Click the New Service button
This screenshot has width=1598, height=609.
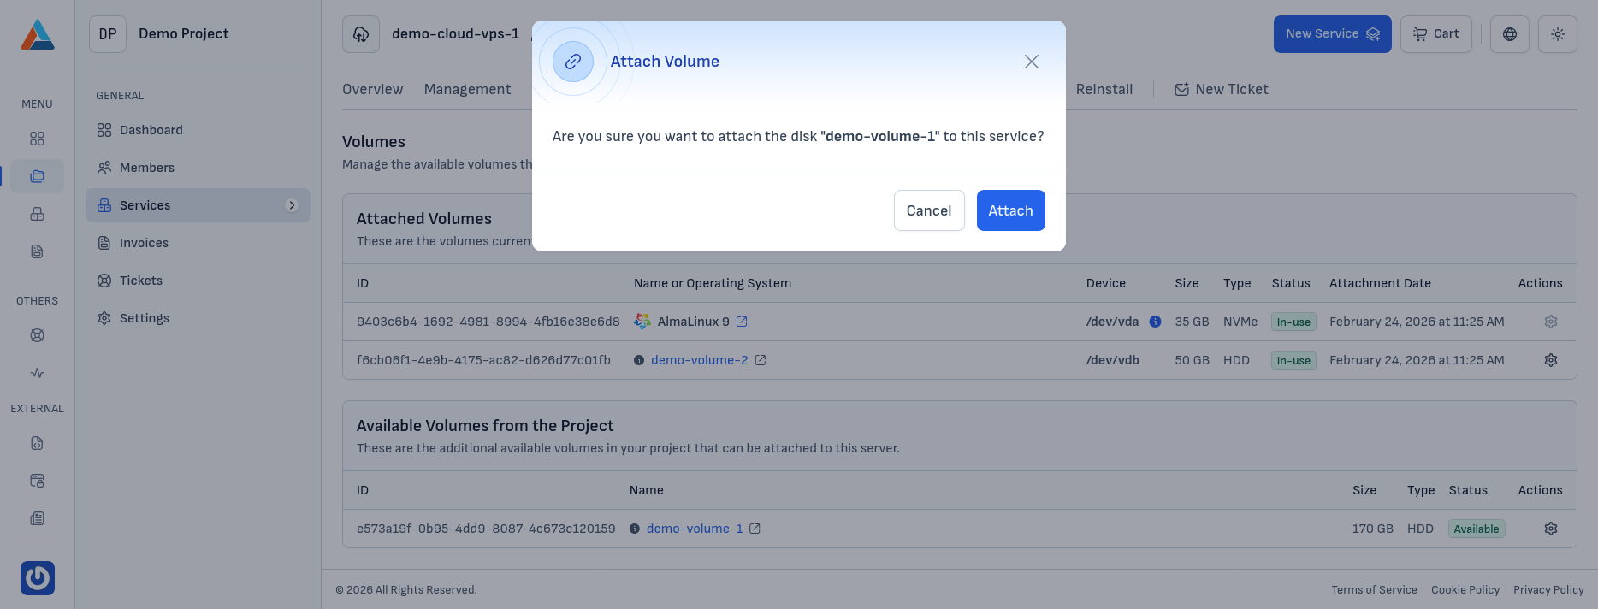[1332, 34]
